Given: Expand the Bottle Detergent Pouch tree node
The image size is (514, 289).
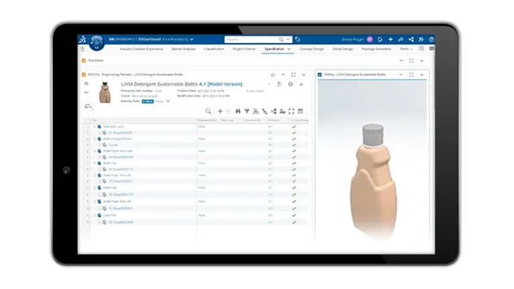Looking at the screenshot, I should [x=95, y=139].
